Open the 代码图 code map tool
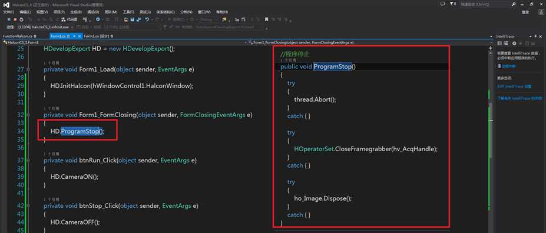This screenshot has height=233, width=546. pos(70,19)
